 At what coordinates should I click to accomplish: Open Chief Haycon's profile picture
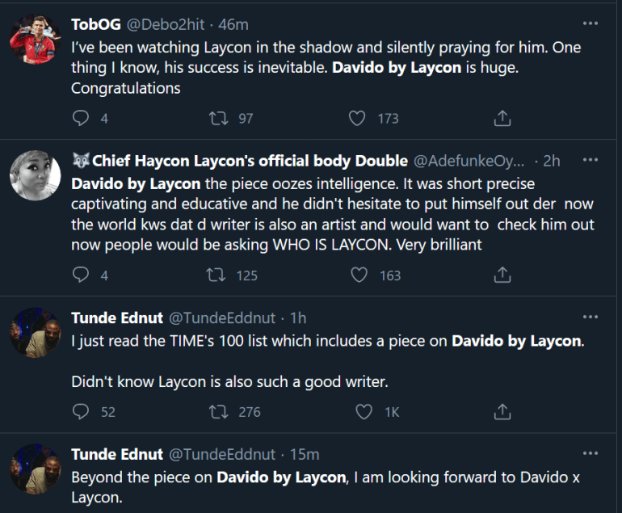tap(33, 175)
